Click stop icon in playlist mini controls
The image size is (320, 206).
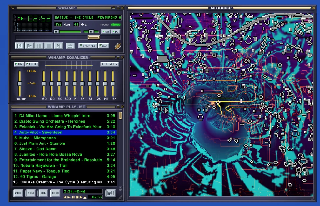pyautogui.click(x=77, y=197)
